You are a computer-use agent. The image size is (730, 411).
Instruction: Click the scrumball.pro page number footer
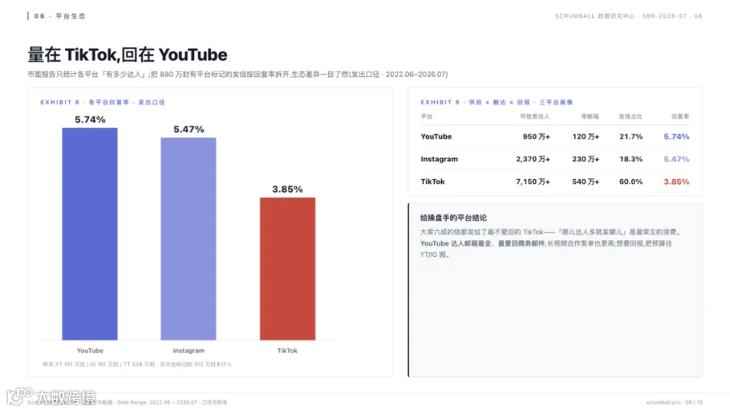(x=674, y=402)
